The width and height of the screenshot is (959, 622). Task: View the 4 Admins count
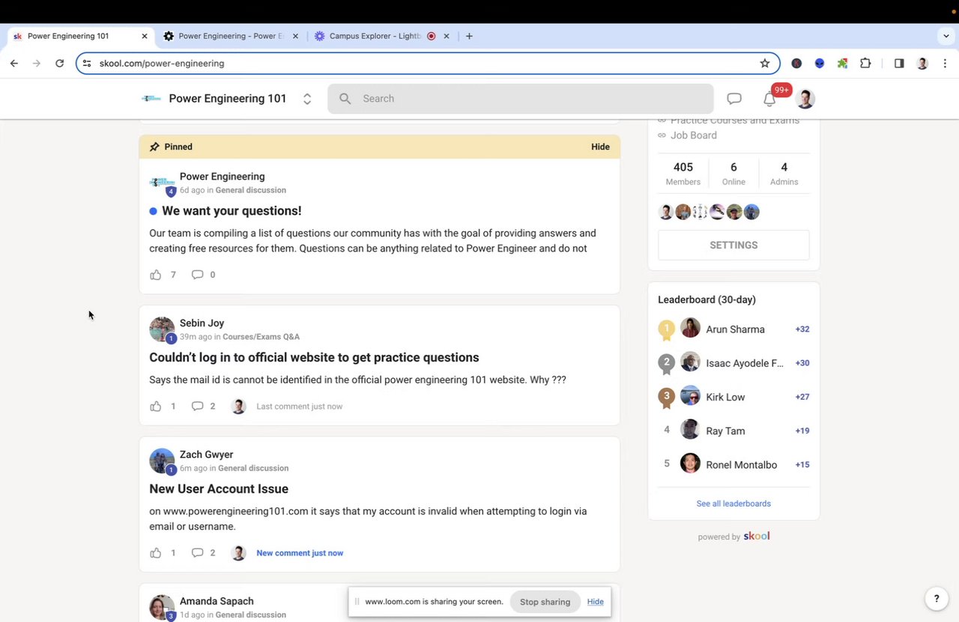(784, 174)
